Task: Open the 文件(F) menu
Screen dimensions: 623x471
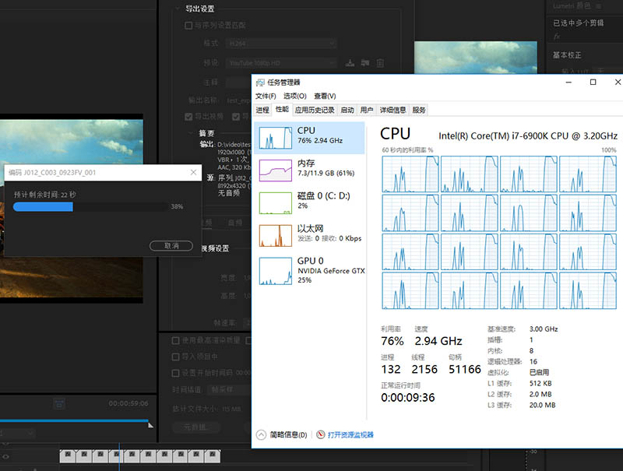Action: coord(266,96)
